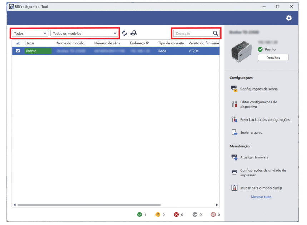
Task: Click the BRConfiguration Tool title bar app icon
Action: pyautogui.click(x=11, y=6)
